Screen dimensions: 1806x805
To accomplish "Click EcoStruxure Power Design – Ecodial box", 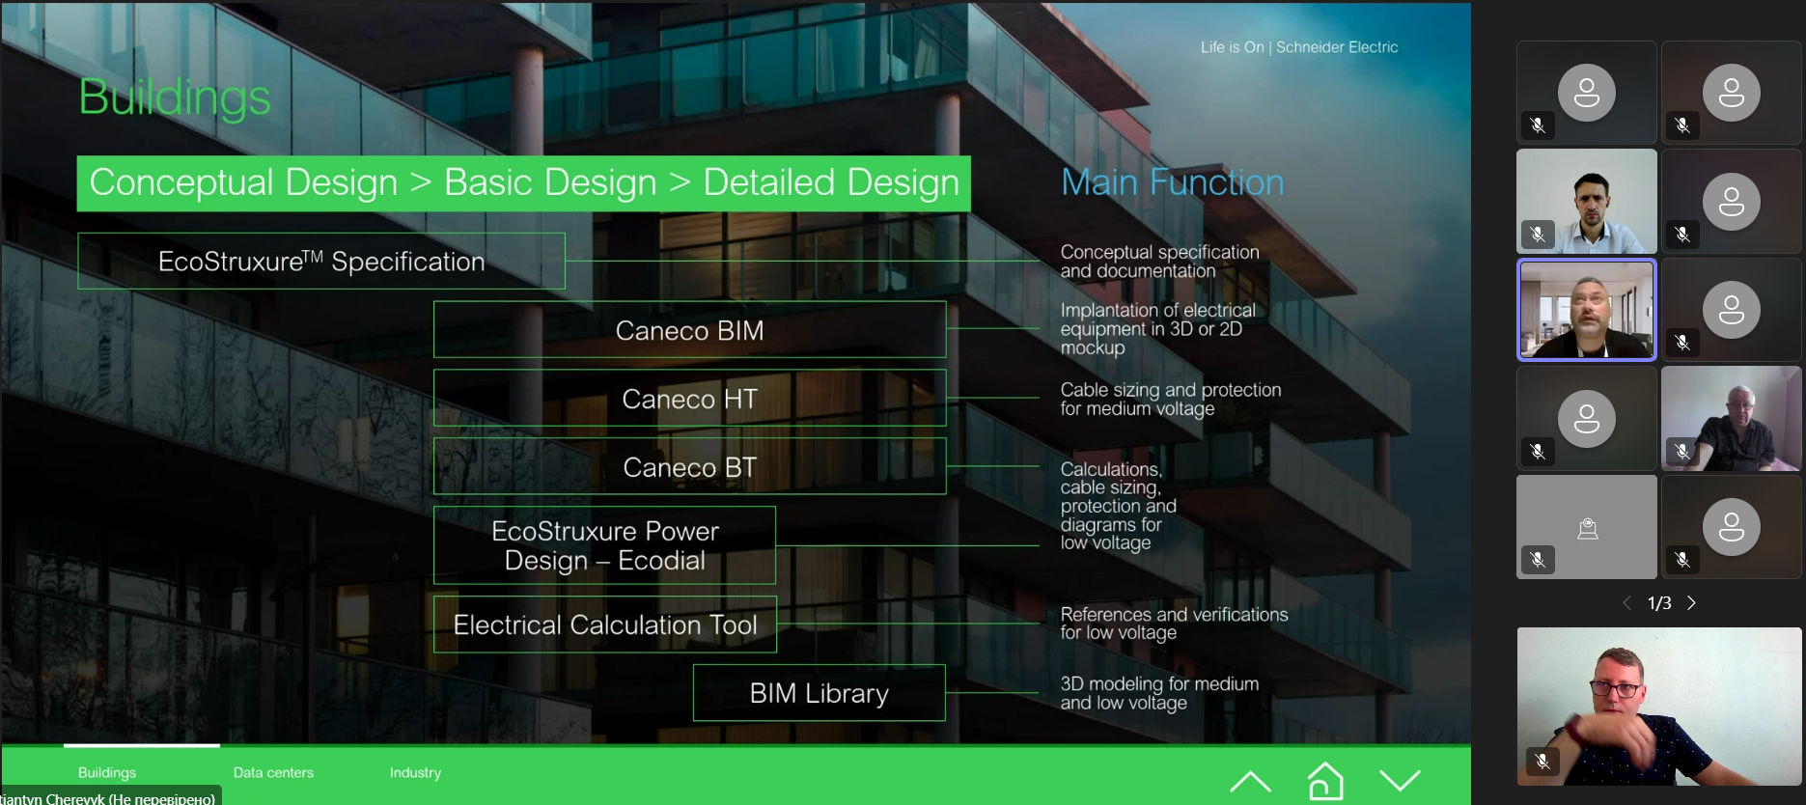I will (x=604, y=545).
